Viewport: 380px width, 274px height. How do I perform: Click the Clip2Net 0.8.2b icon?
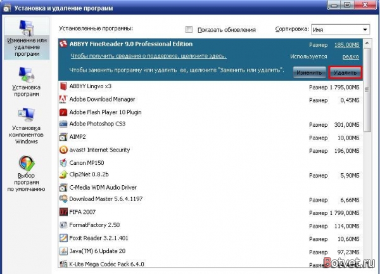tap(63, 174)
